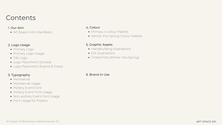The width and height of the screenshot is (222, 125).
Task: Open Logo Placement (Stories) entry
Action: tap(32, 62)
